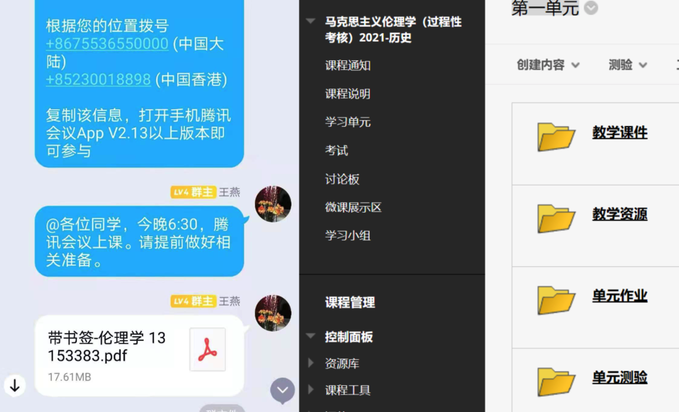679x412 pixels.
Task: Open the 教学资源 folder icon
Action: (x=556, y=218)
